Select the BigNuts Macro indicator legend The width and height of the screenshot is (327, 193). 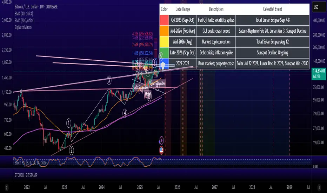tap(23, 27)
